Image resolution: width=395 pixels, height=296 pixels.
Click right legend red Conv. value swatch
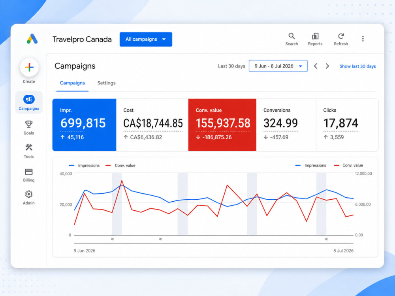pyautogui.click(x=336, y=165)
